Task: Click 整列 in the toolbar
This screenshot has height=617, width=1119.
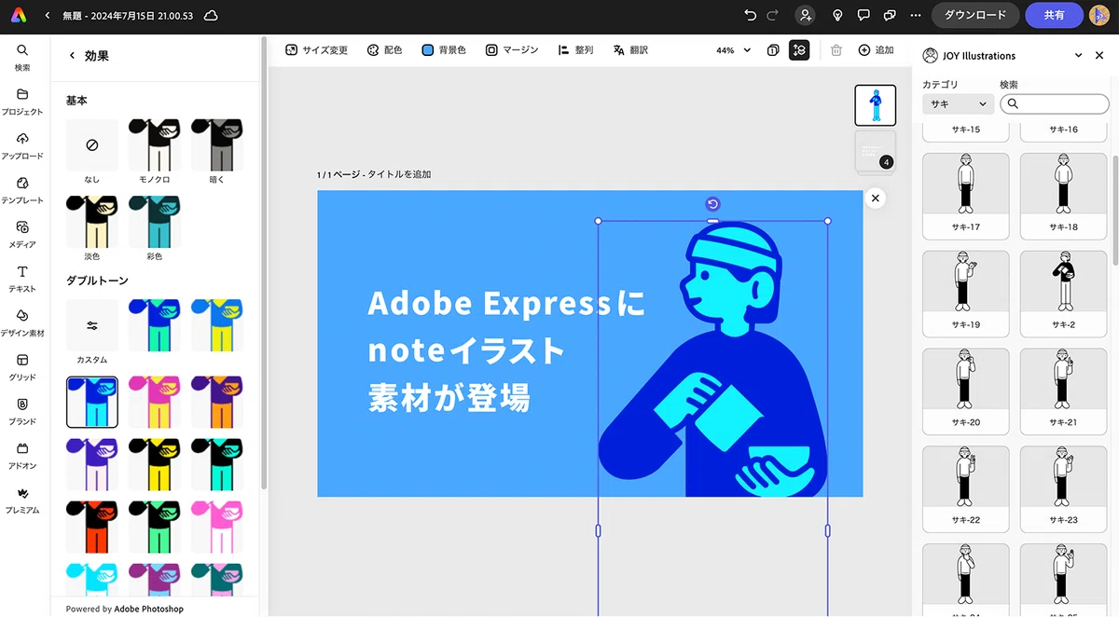Action: [575, 50]
